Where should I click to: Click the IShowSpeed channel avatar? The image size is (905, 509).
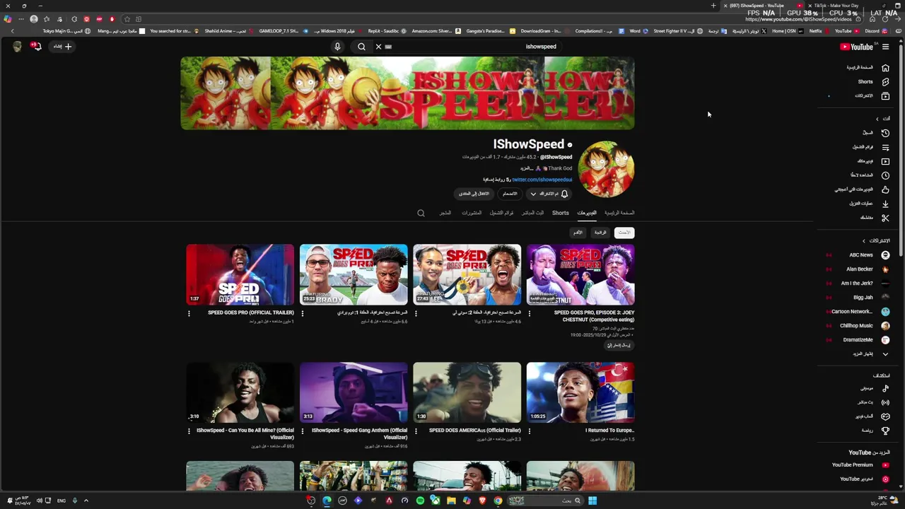(x=606, y=169)
